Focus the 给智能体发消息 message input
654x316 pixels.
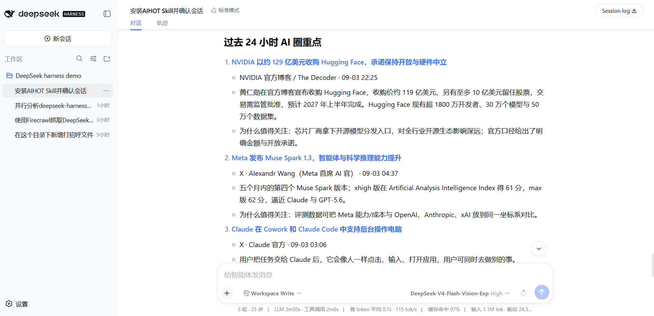[385, 275]
